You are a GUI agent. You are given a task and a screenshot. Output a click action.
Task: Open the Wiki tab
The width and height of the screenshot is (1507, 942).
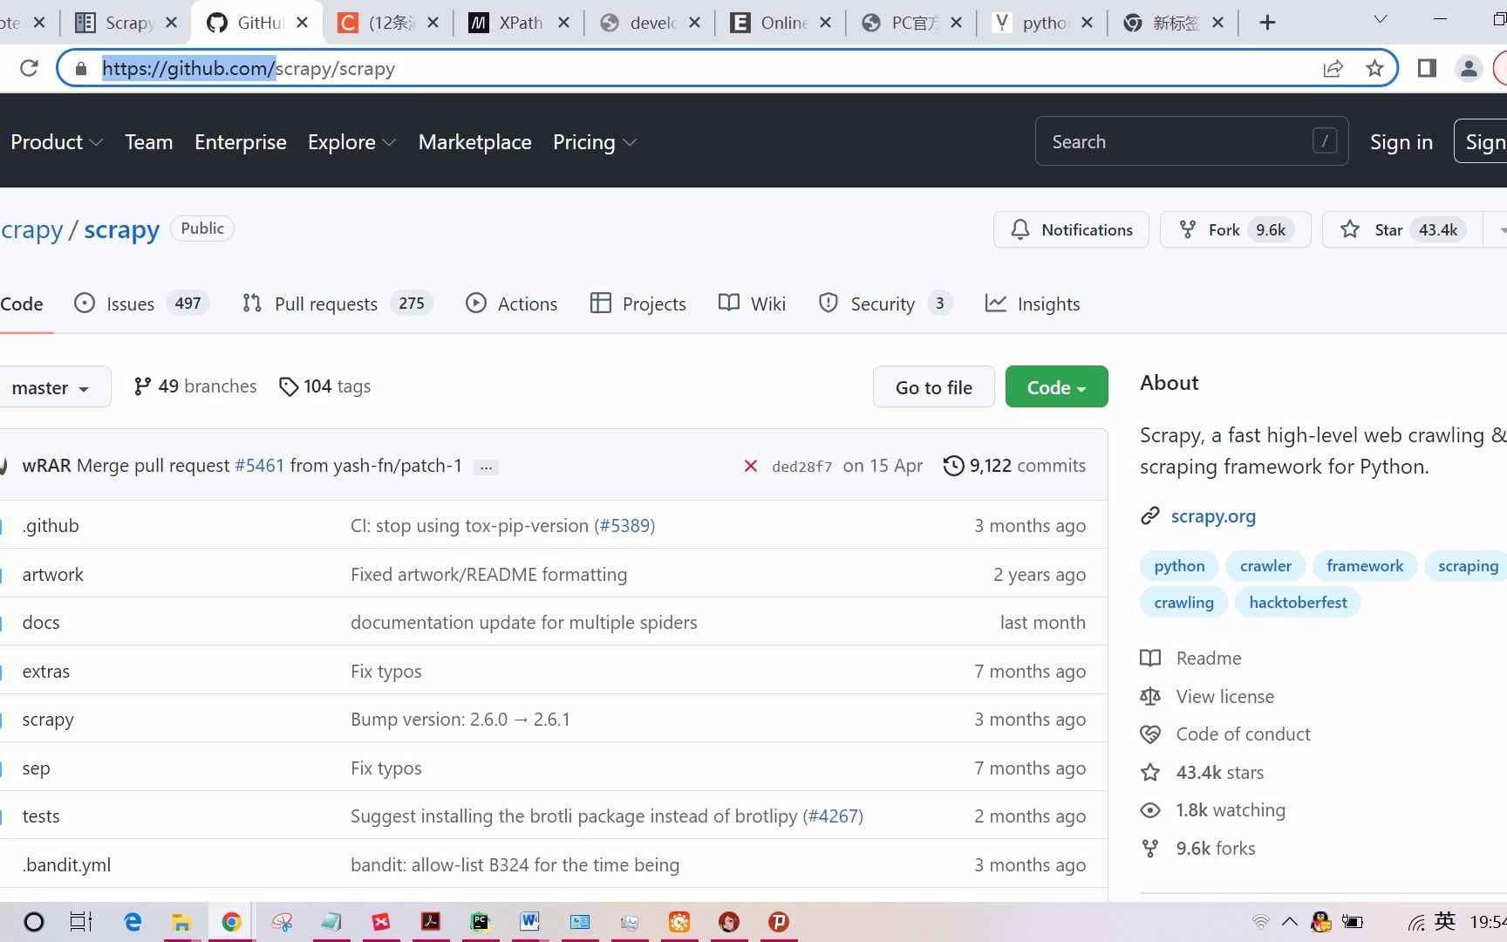coord(752,304)
